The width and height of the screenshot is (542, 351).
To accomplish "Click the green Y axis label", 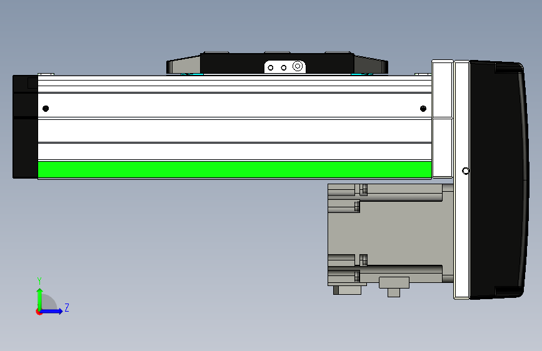I will click(39, 280).
